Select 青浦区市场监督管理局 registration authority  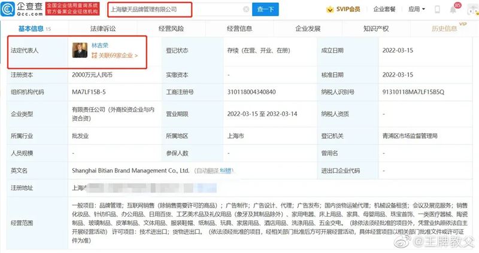410,136
